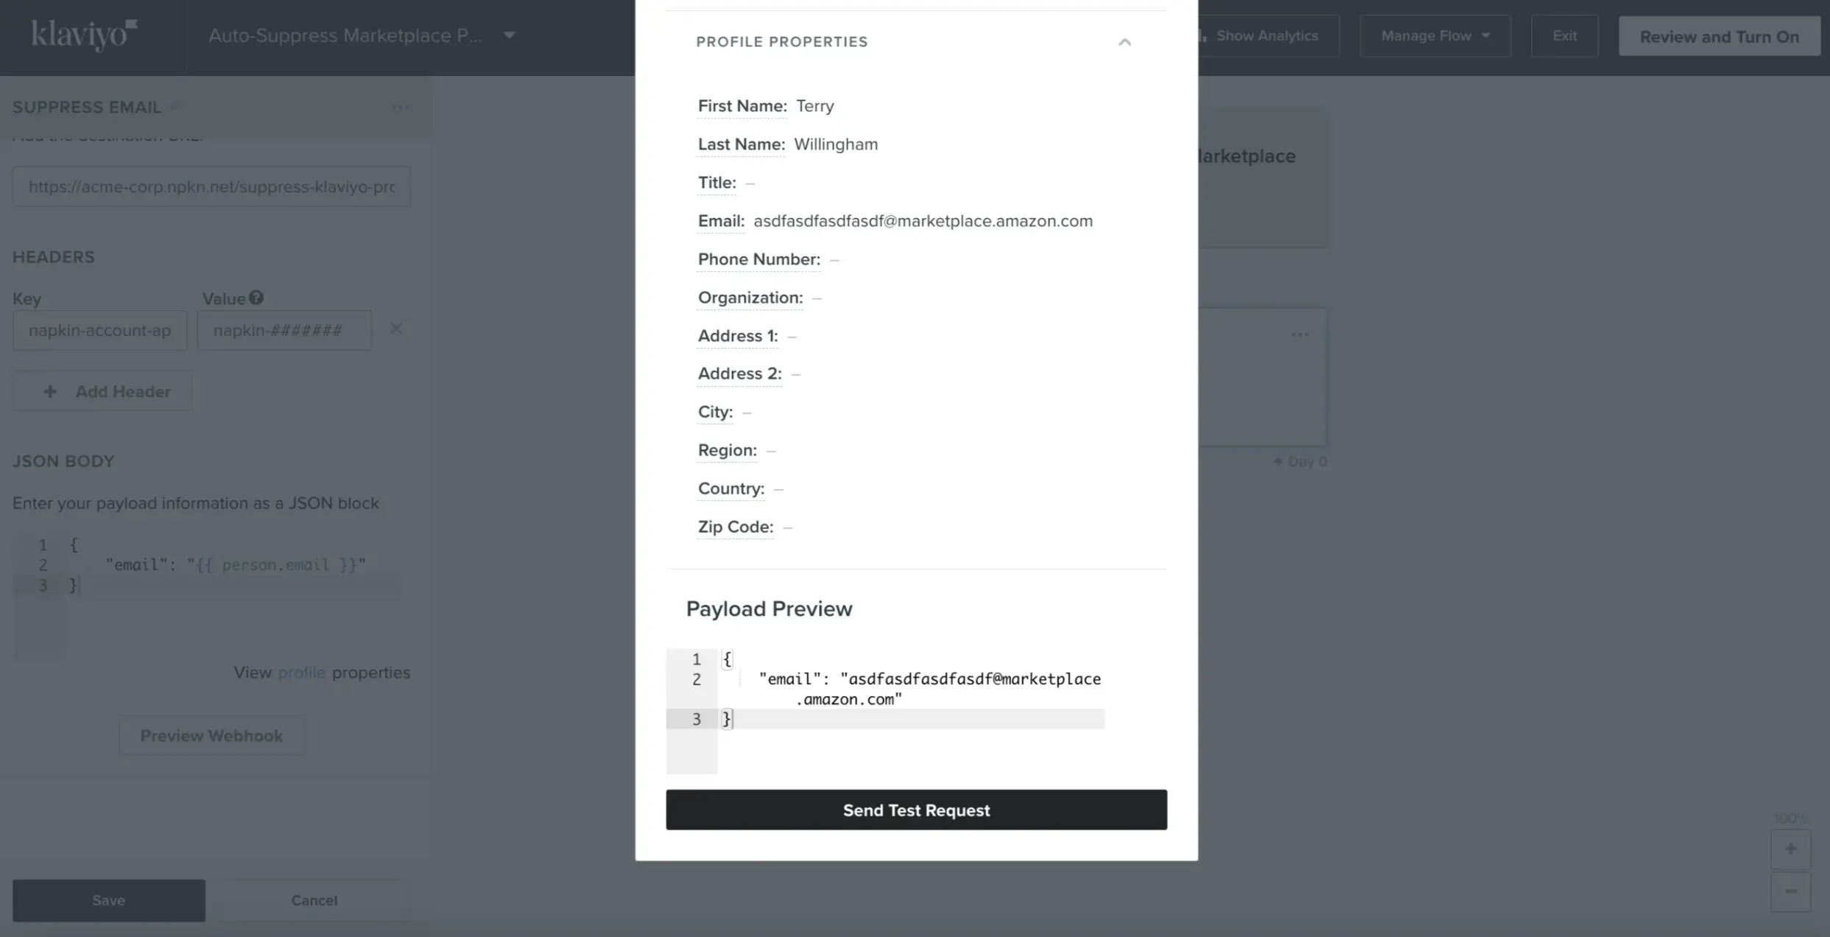Remove the napkin-account-ap header row

[397, 329]
